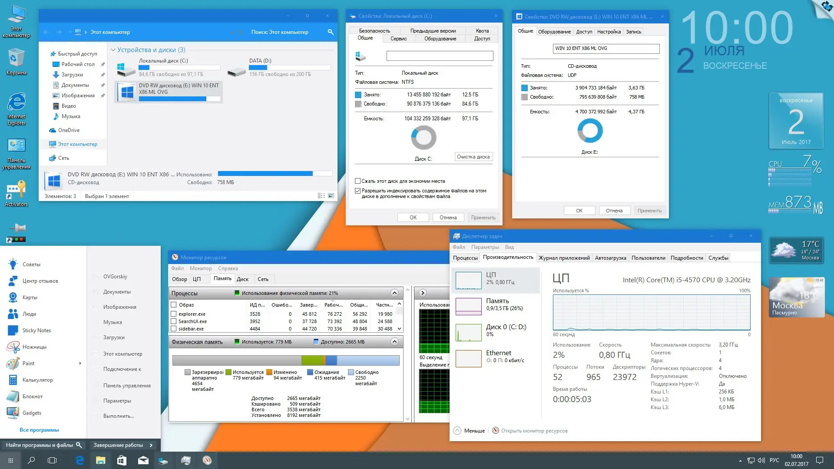834x469 pixels.
Task: Collapse the Physical Memory section in Resource Monitor
Action: point(394,342)
